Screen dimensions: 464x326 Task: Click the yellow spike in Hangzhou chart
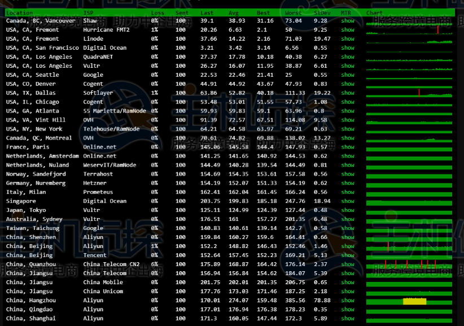(x=414, y=301)
